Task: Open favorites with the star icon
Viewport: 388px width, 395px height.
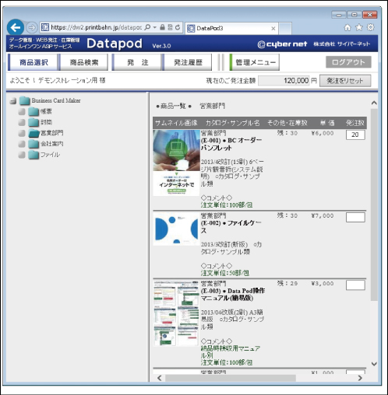Action: (x=359, y=27)
